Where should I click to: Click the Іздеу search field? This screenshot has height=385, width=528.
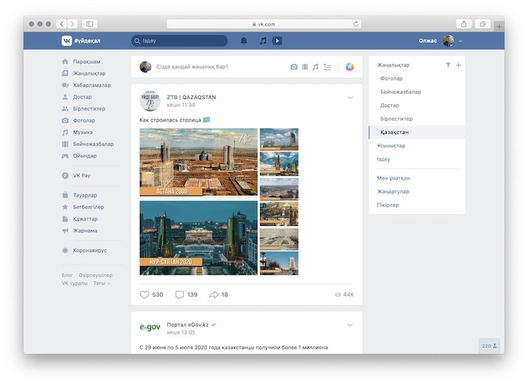click(180, 41)
